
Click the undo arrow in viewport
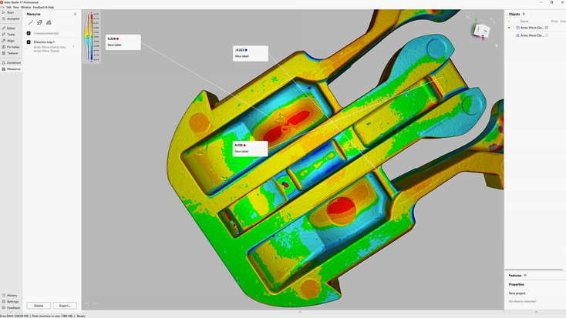pyautogui.click(x=87, y=304)
